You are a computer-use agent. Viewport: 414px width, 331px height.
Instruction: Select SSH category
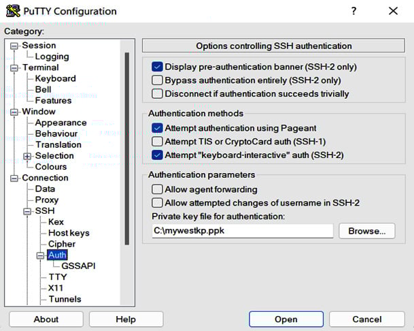coord(45,211)
